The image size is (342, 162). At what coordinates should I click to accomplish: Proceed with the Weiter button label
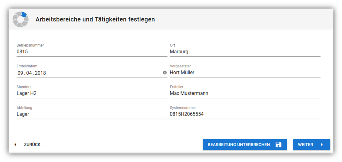305,145
